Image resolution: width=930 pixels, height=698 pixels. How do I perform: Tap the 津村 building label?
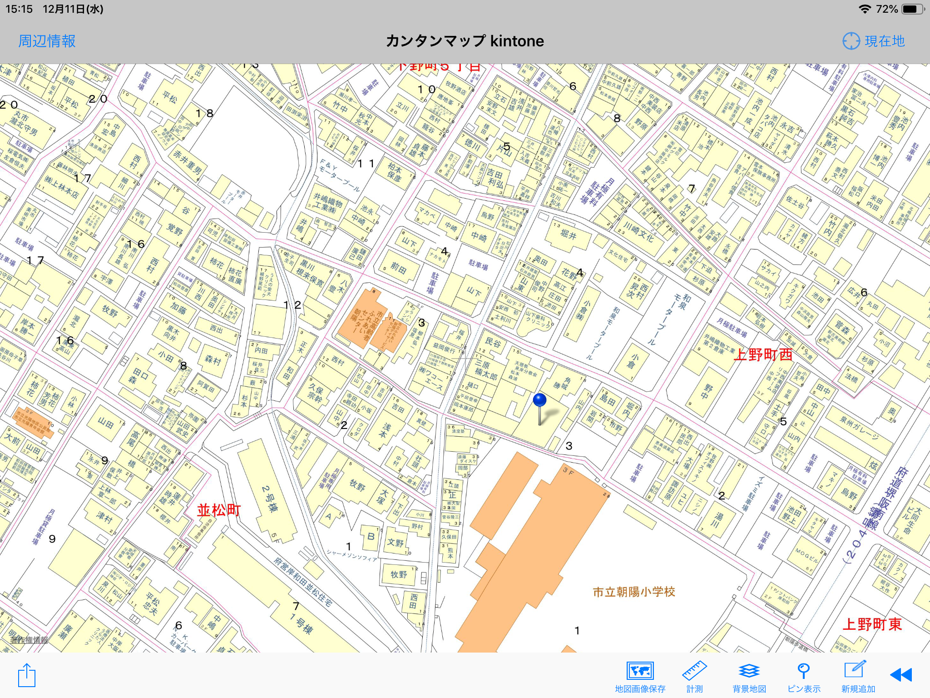coord(104,517)
